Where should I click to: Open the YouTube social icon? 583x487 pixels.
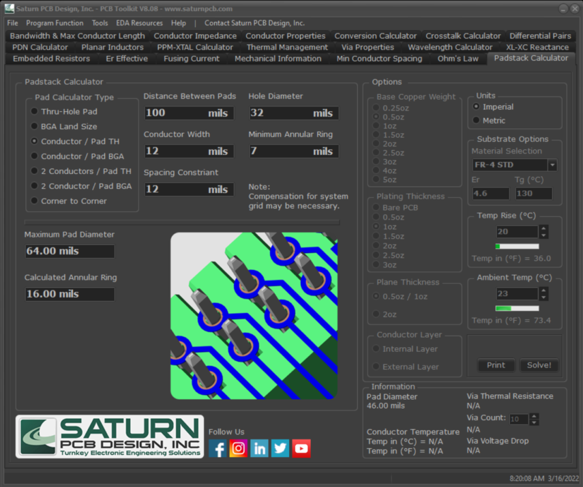tap(301, 448)
